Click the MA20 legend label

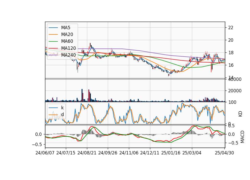[67, 34]
